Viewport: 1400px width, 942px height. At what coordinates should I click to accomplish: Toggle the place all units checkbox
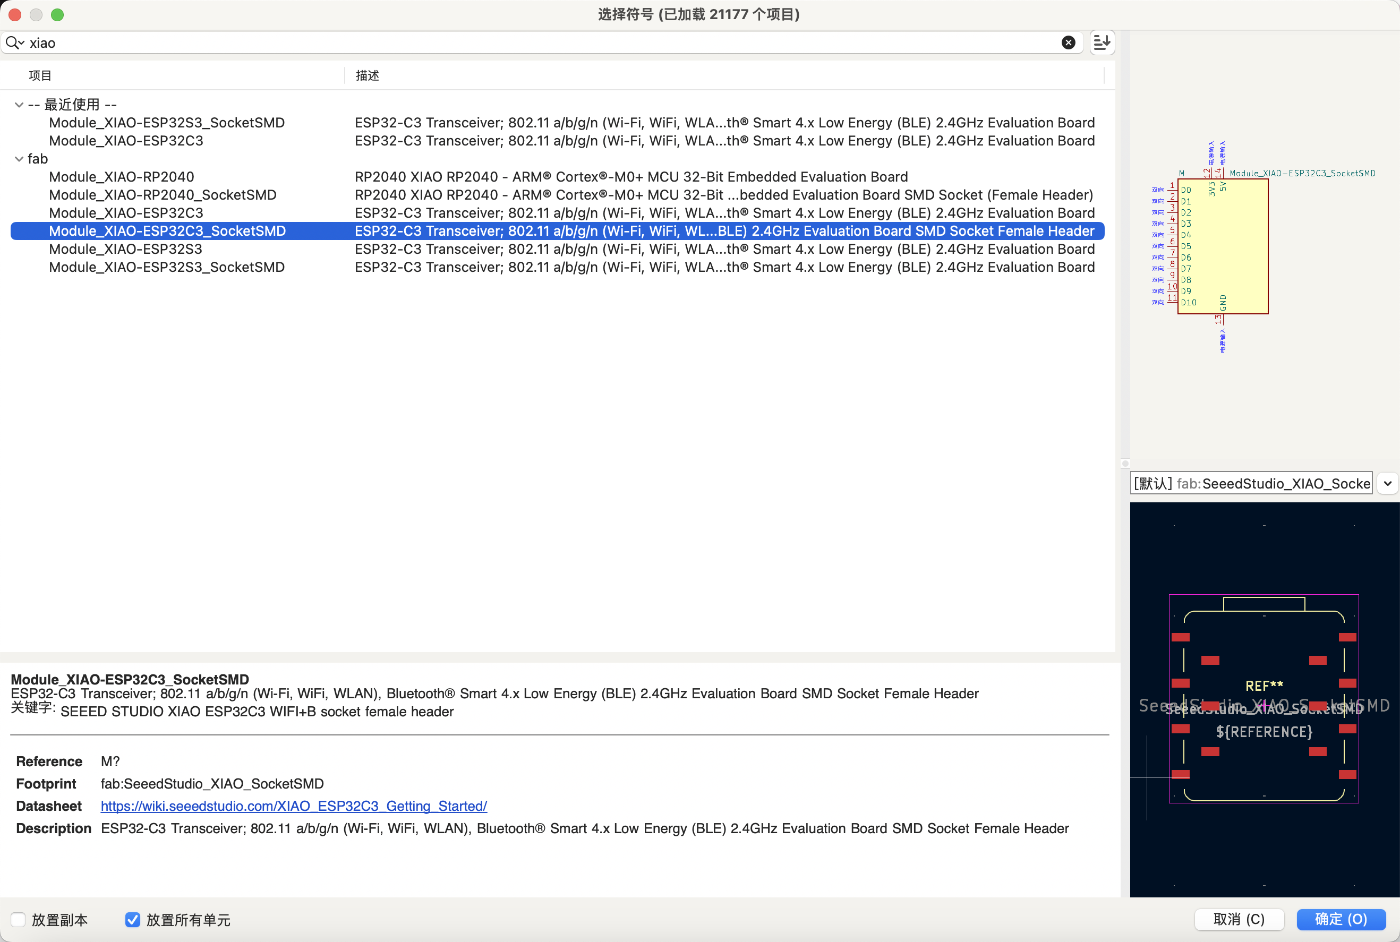(x=132, y=919)
